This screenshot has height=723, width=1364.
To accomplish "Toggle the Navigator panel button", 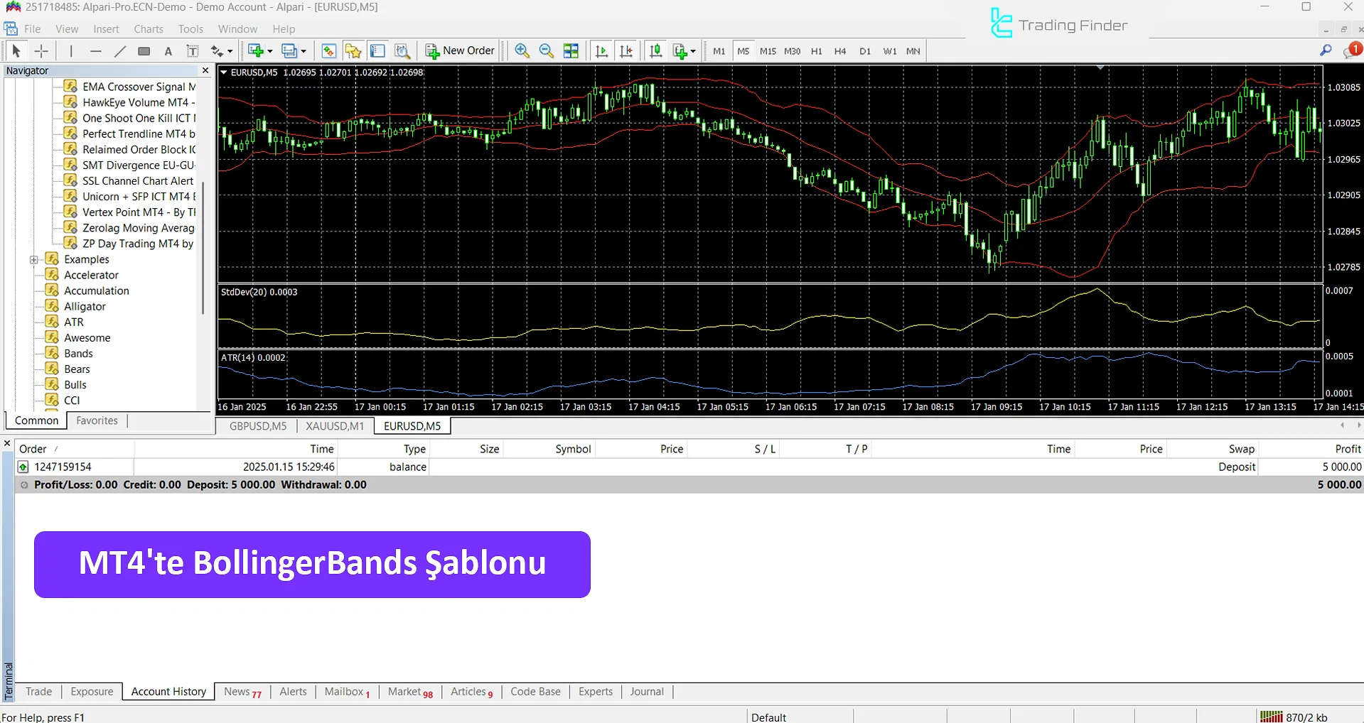I will click(353, 51).
